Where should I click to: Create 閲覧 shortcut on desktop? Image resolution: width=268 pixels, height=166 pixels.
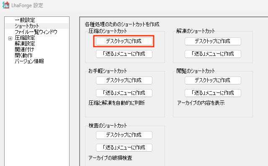[213, 80]
